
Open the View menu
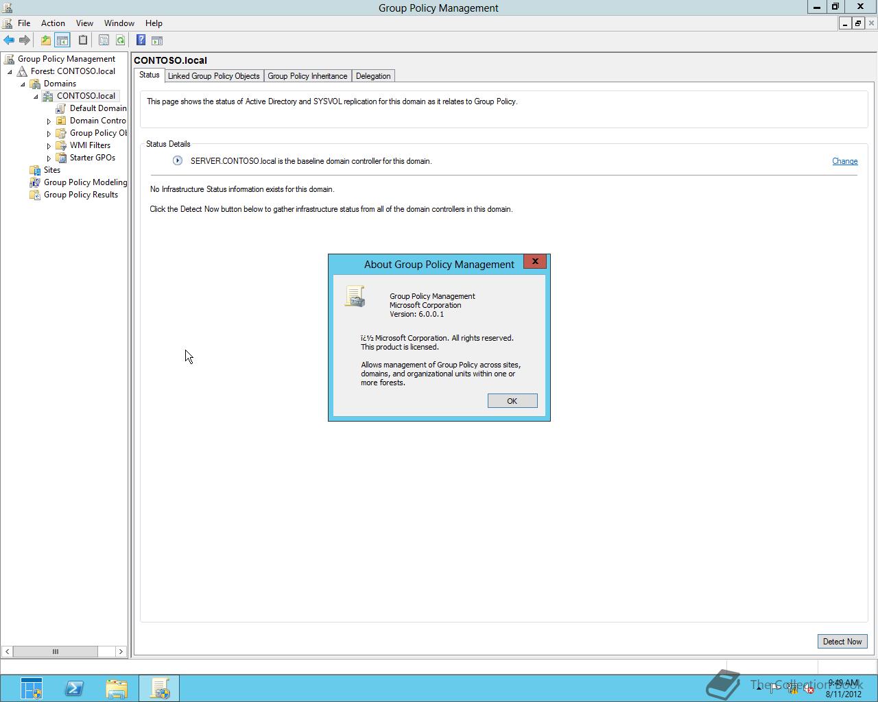coord(84,23)
